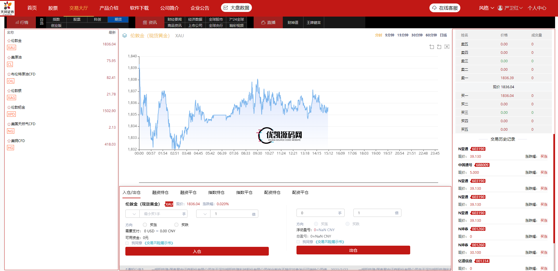The height and width of the screenshot is (271, 558).
Task: Click the chart zoom restore icon
Action: pyautogui.click(x=439, y=47)
